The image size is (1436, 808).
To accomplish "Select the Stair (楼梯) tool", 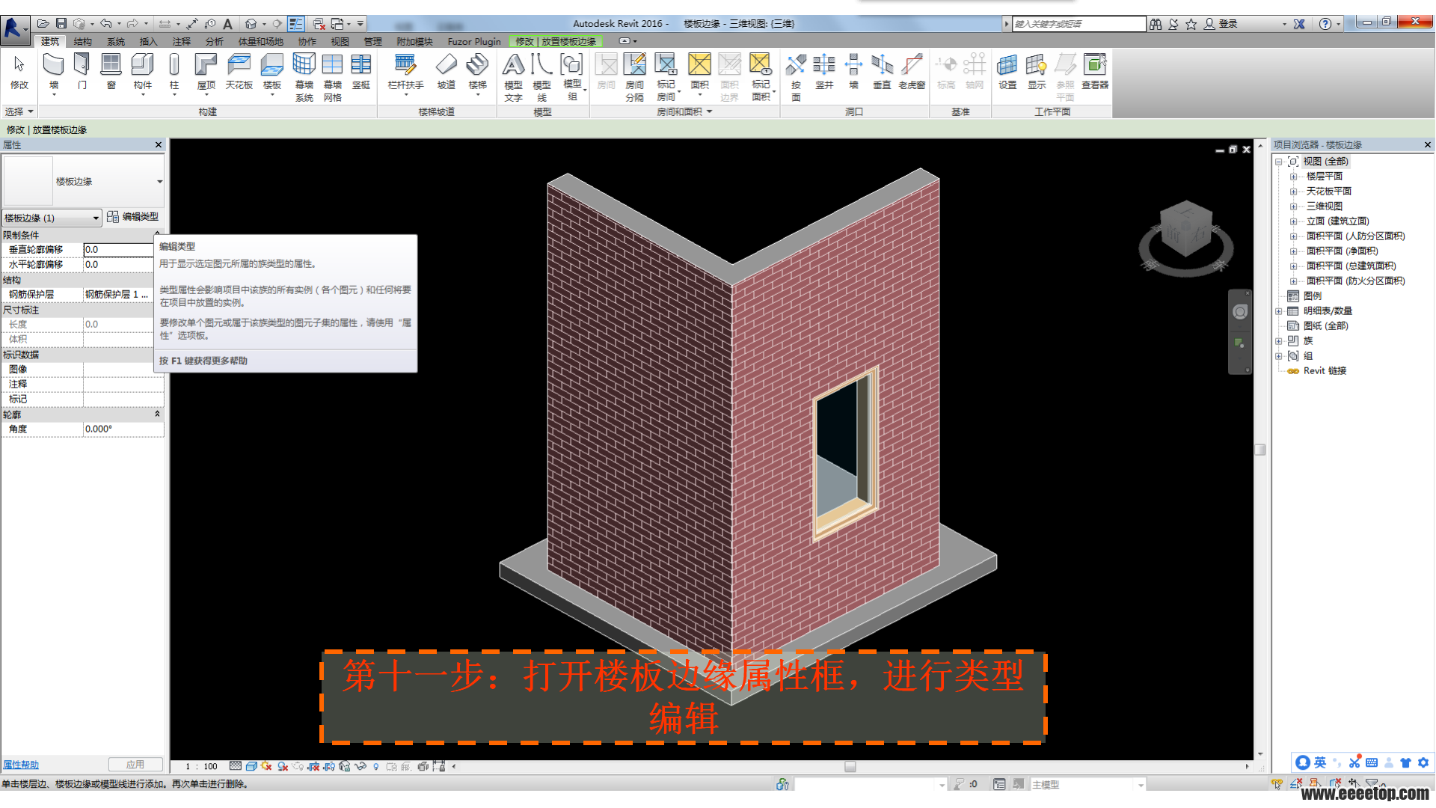I will (x=477, y=73).
